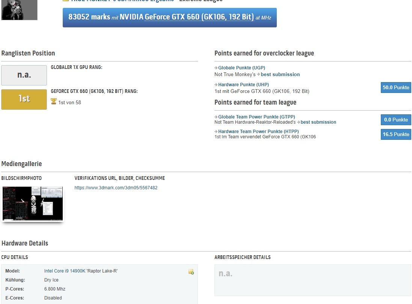Screen dimensions: 412x304
Task: Click the 'Mediengallerie' heading
Action: (21, 164)
